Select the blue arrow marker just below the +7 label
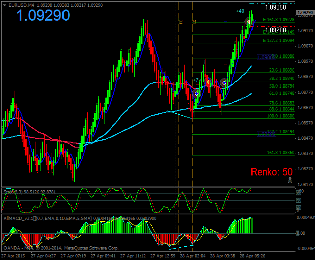315x260 pixels. [196, 94]
